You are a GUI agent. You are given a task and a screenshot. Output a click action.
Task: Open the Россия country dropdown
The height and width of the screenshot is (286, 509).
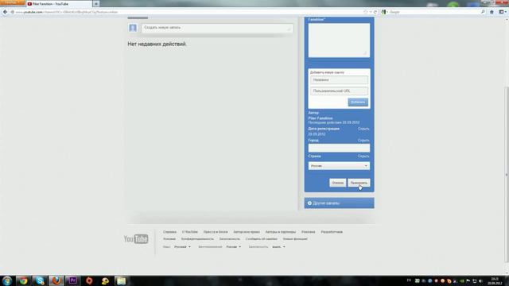[x=339, y=166]
